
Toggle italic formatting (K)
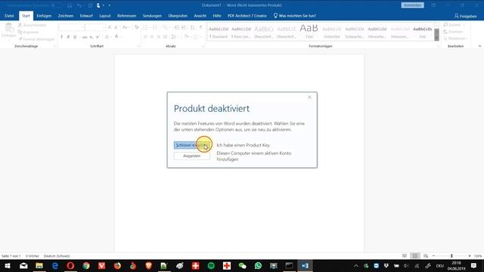[68, 37]
